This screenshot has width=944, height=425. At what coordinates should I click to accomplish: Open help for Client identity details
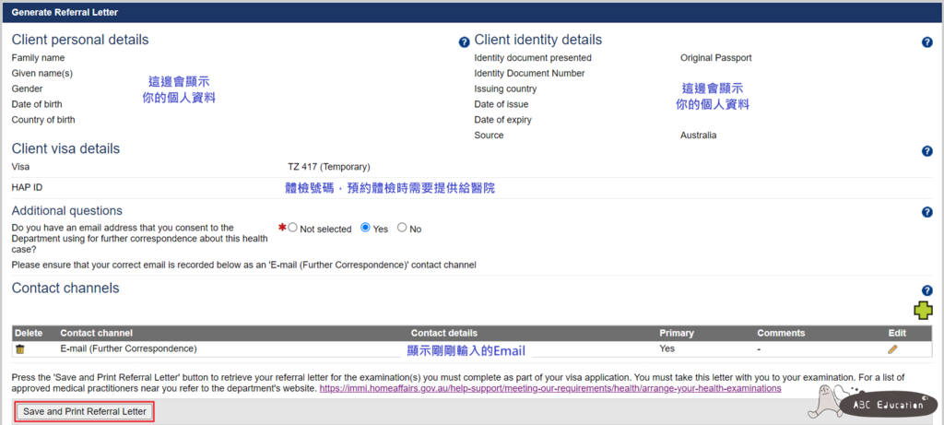point(927,42)
